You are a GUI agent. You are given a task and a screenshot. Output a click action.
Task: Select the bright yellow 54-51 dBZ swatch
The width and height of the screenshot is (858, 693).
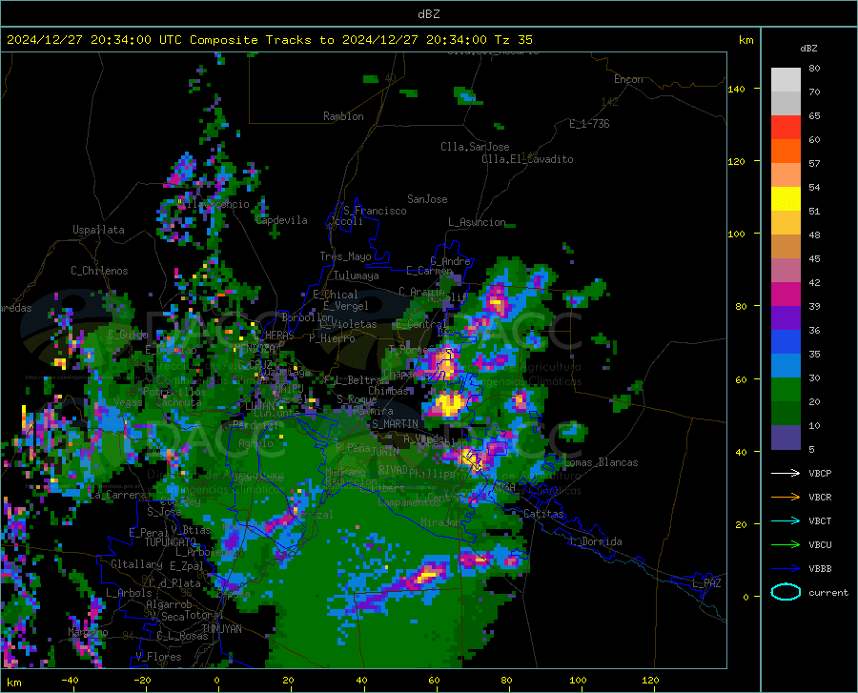pyautogui.click(x=786, y=199)
